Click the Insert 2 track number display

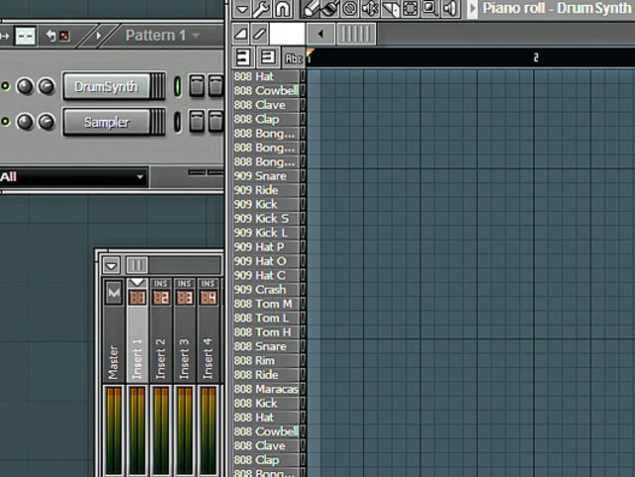(161, 298)
